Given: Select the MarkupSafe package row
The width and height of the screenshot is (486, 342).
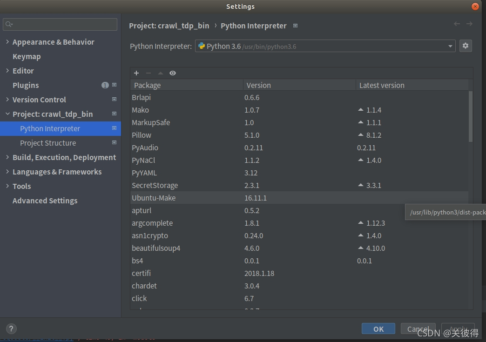Looking at the screenshot, I should (299, 122).
